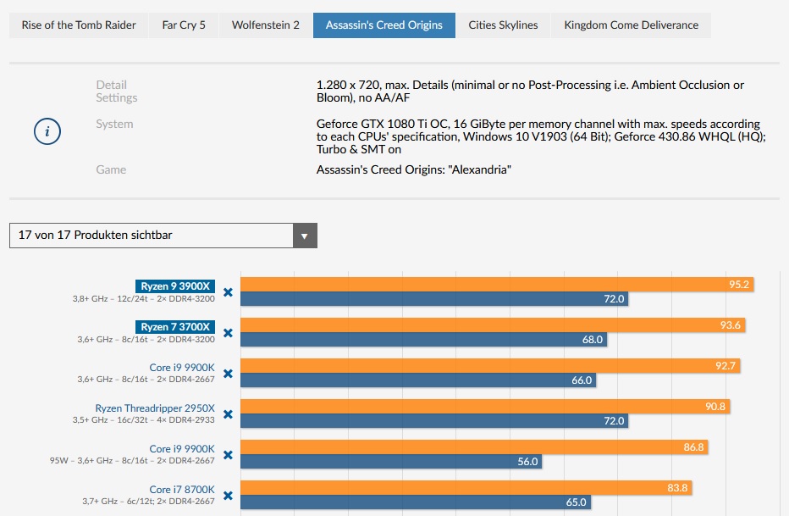789x516 pixels.
Task: Click the blue 72.0 bar for Threadripper 2950X
Action: (434, 421)
